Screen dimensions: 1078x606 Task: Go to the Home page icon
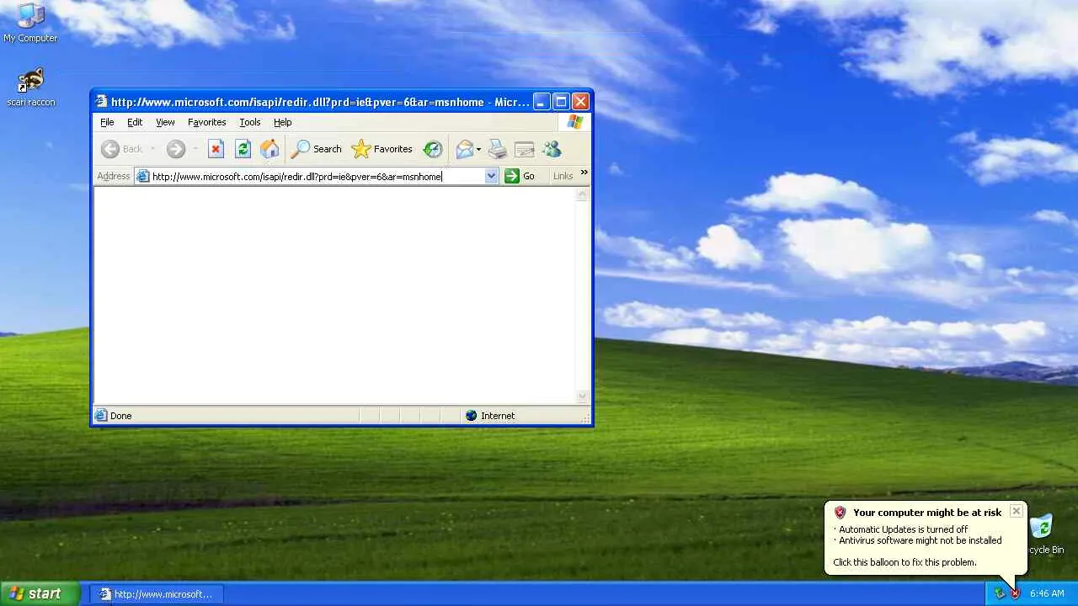[269, 149]
